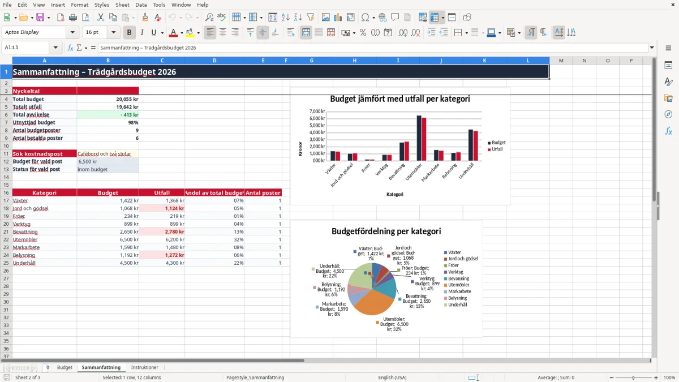Toggle Bold formatting

[130, 33]
